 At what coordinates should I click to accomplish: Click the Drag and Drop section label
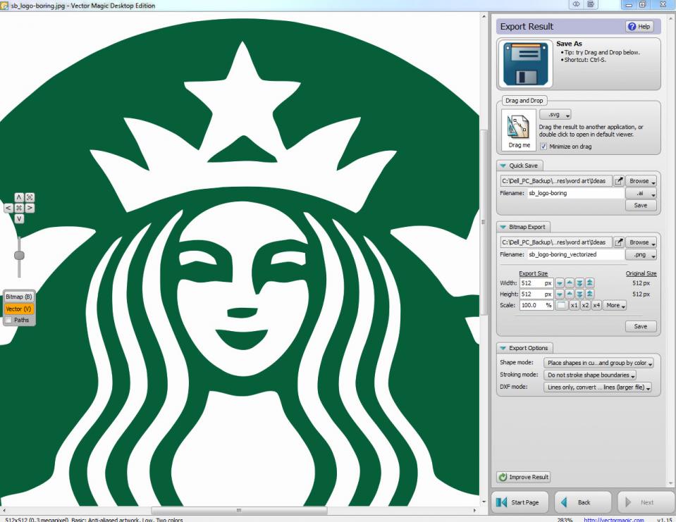(x=524, y=100)
